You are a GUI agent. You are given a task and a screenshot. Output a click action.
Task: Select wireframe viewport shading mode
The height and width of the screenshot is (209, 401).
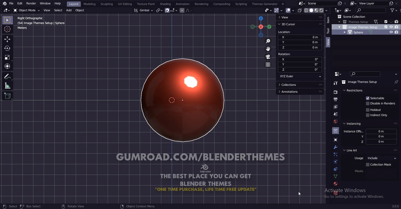coord(306,11)
